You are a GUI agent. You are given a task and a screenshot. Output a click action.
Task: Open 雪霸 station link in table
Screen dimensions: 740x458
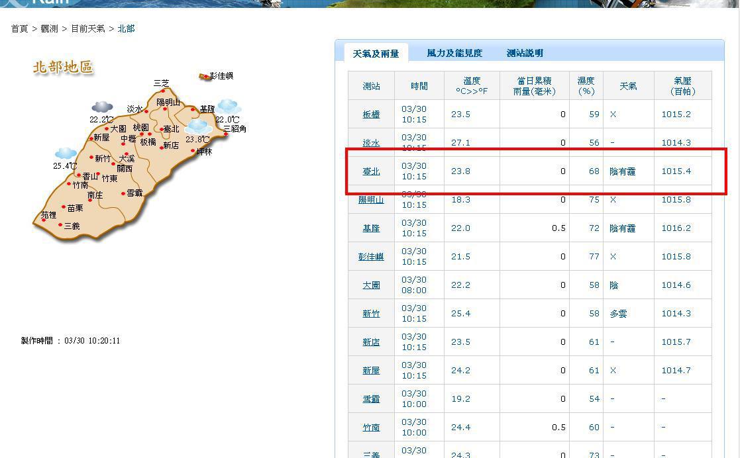click(x=371, y=399)
